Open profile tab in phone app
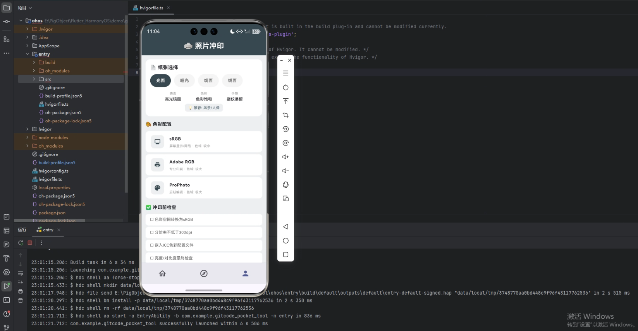638x331 pixels. [x=245, y=273]
